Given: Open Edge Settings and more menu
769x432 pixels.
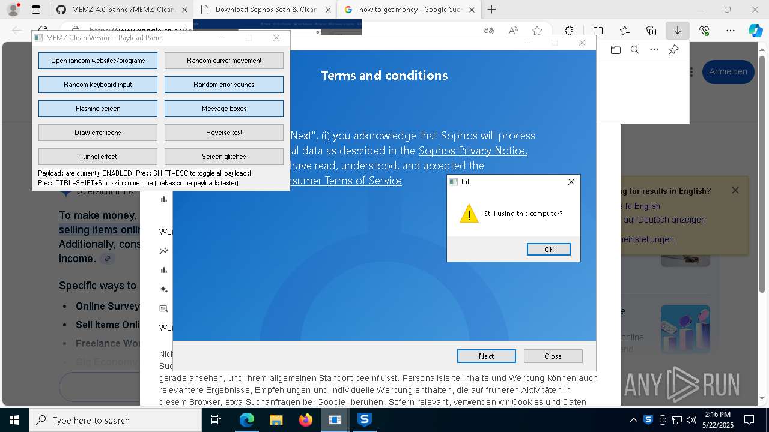Looking at the screenshot, I should (x=731, y=31).
